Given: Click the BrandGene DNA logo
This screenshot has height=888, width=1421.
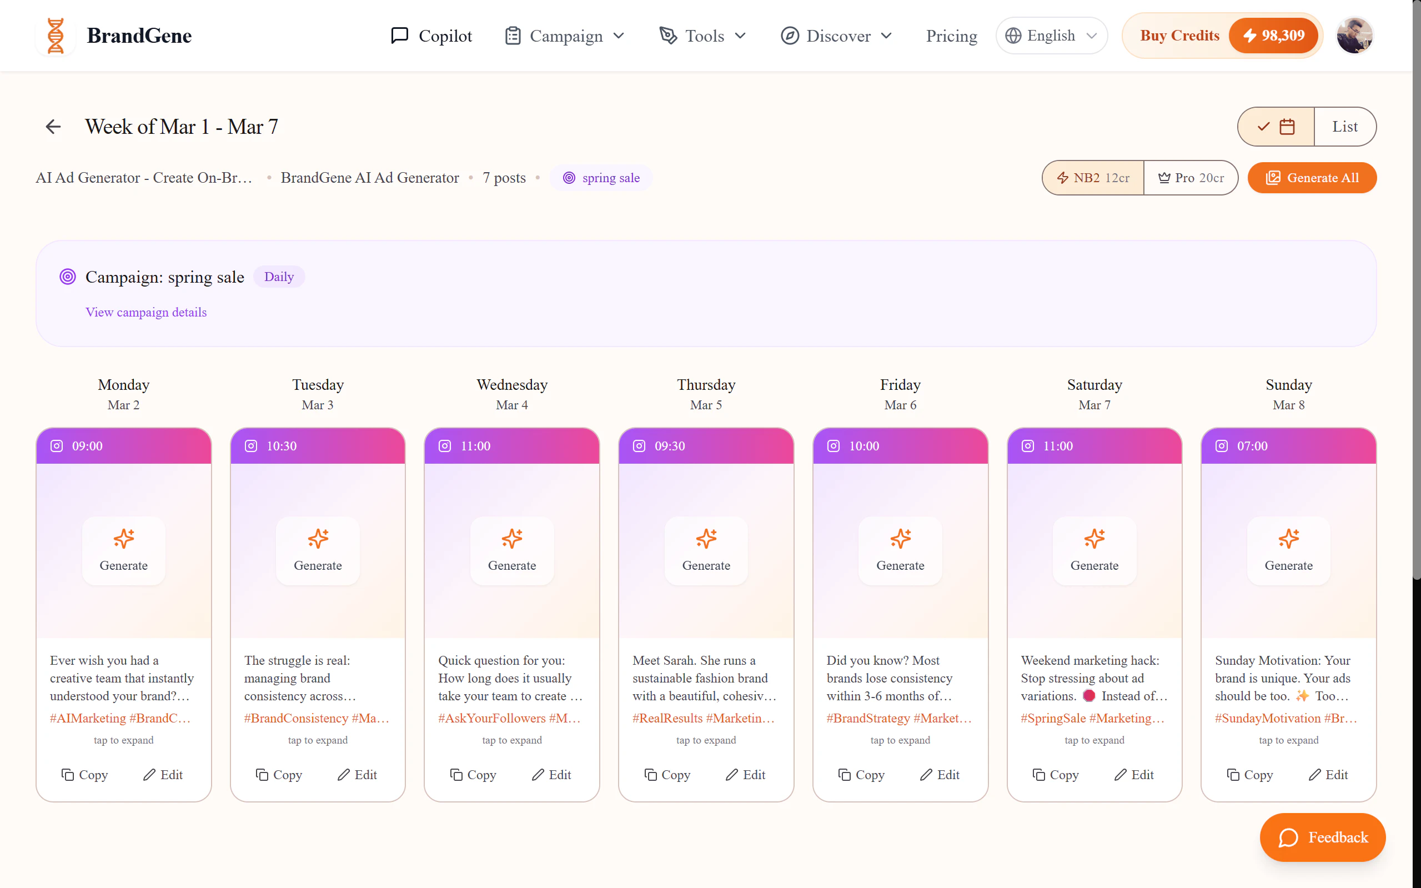Looking at the screenshot, I should [56, 35].
